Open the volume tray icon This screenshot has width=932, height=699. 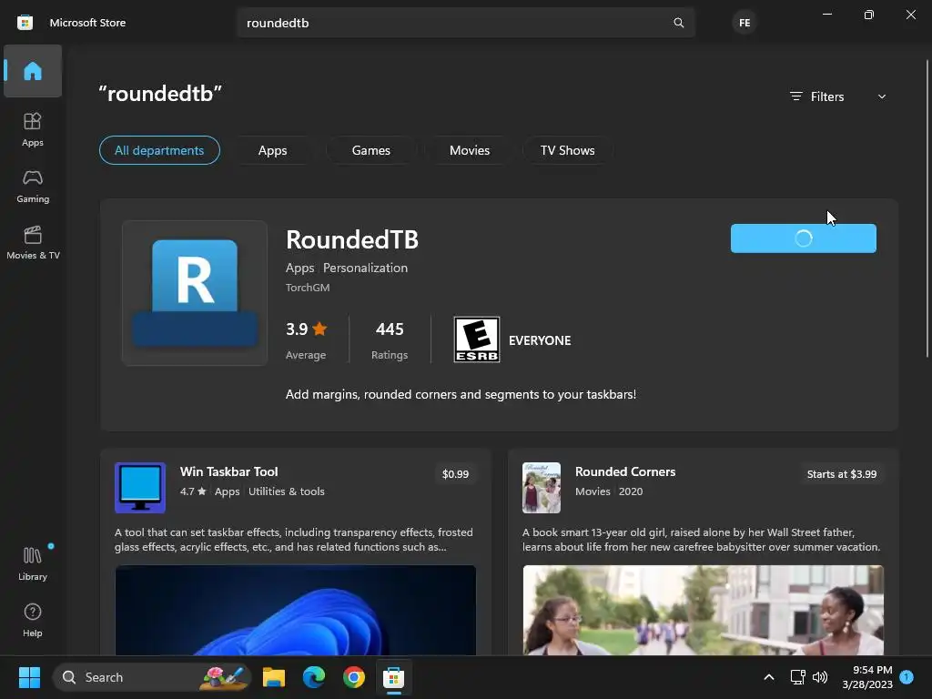(820, 677)
